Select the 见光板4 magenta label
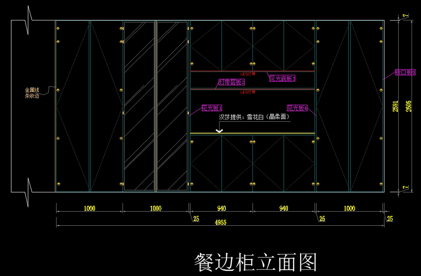 click(x=297, y=108)
